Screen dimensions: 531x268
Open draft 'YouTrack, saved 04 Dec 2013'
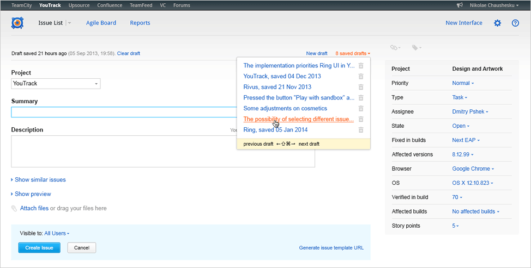click(x=282, y=76)
